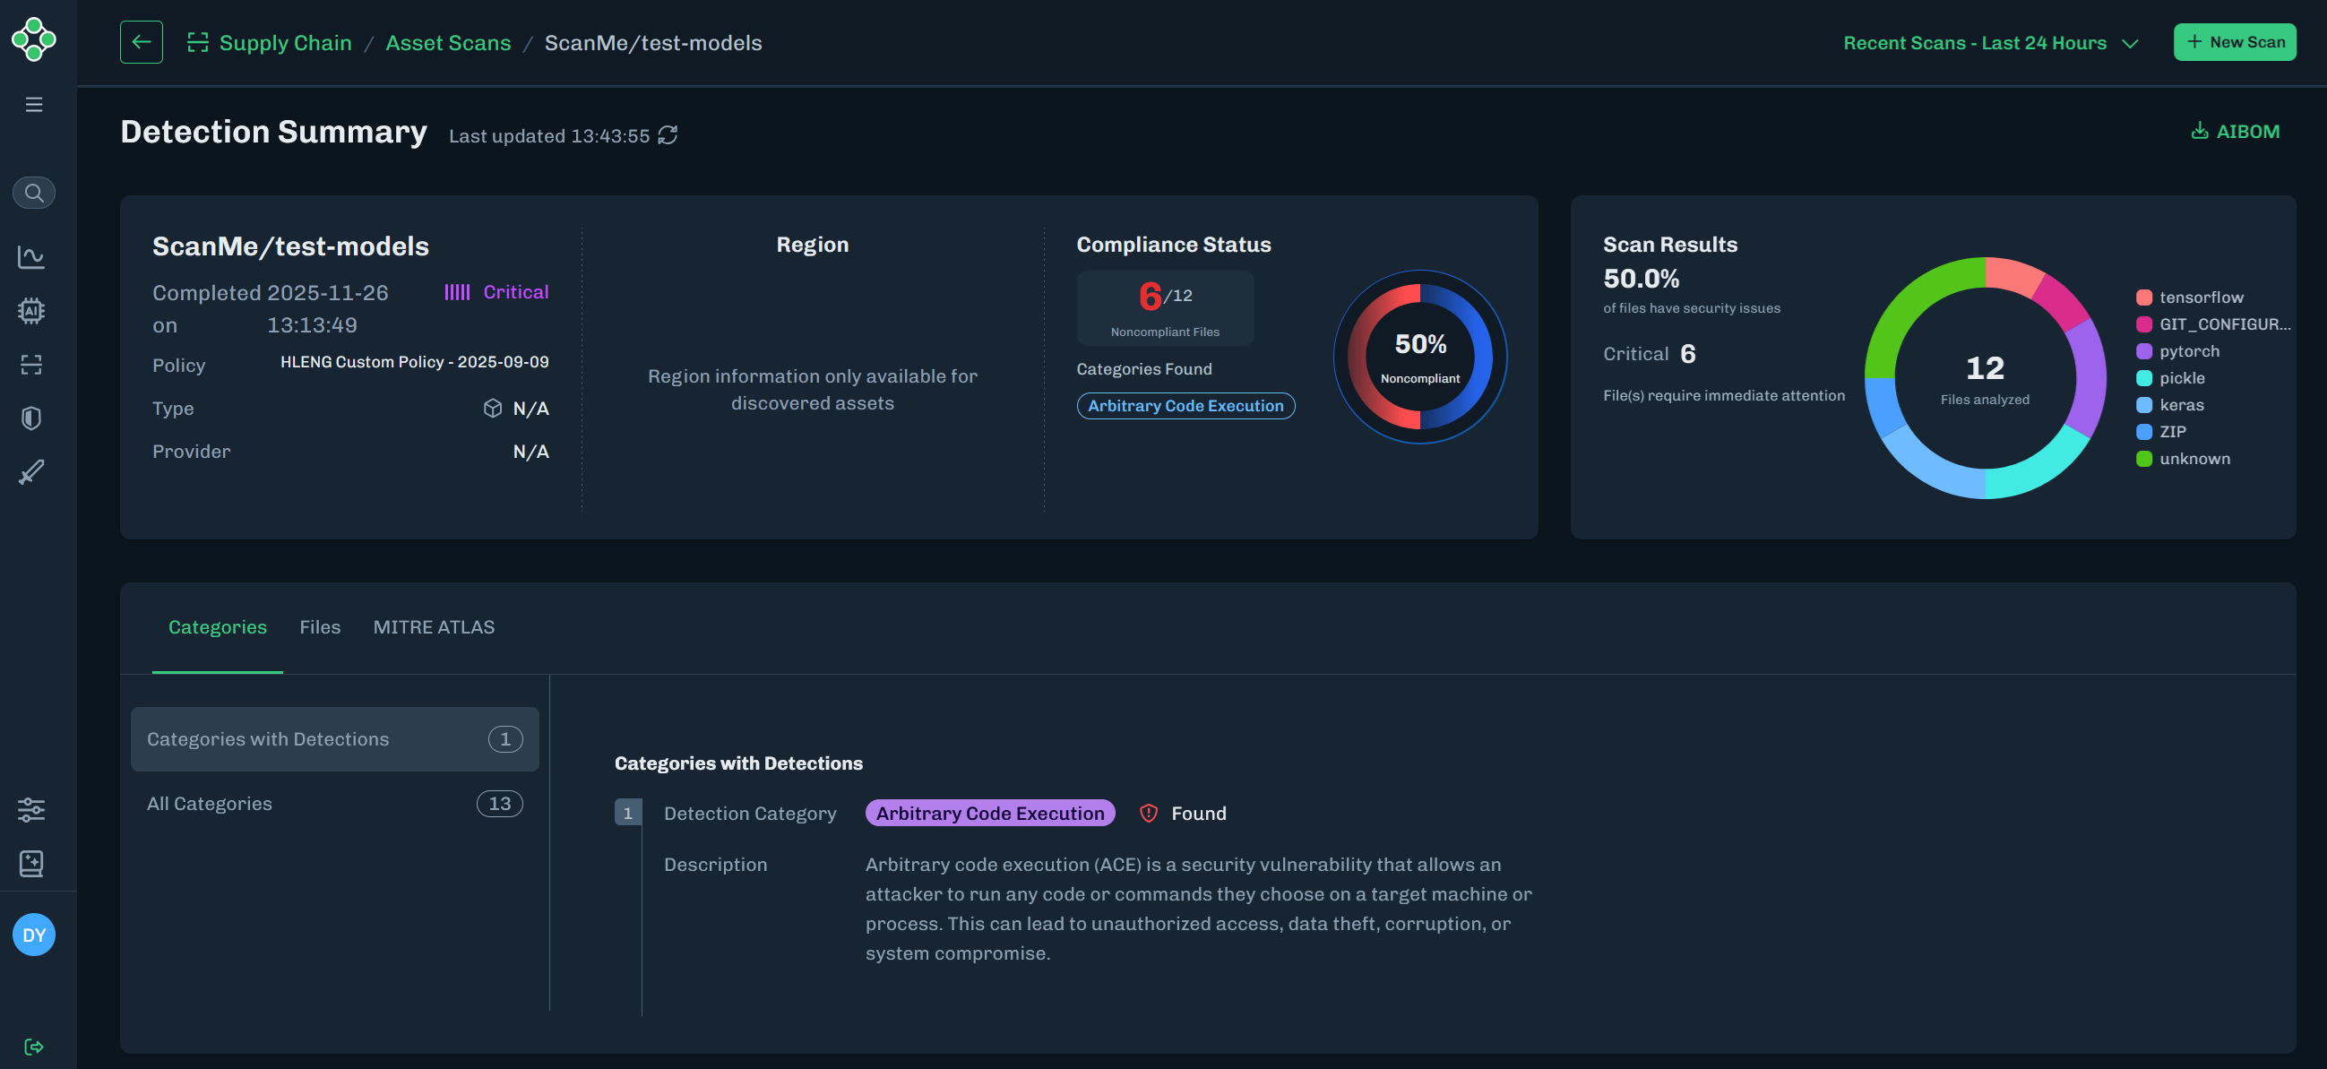Open the shield sidebar icon
The image size is (2327, 1069).
(31, 418)
